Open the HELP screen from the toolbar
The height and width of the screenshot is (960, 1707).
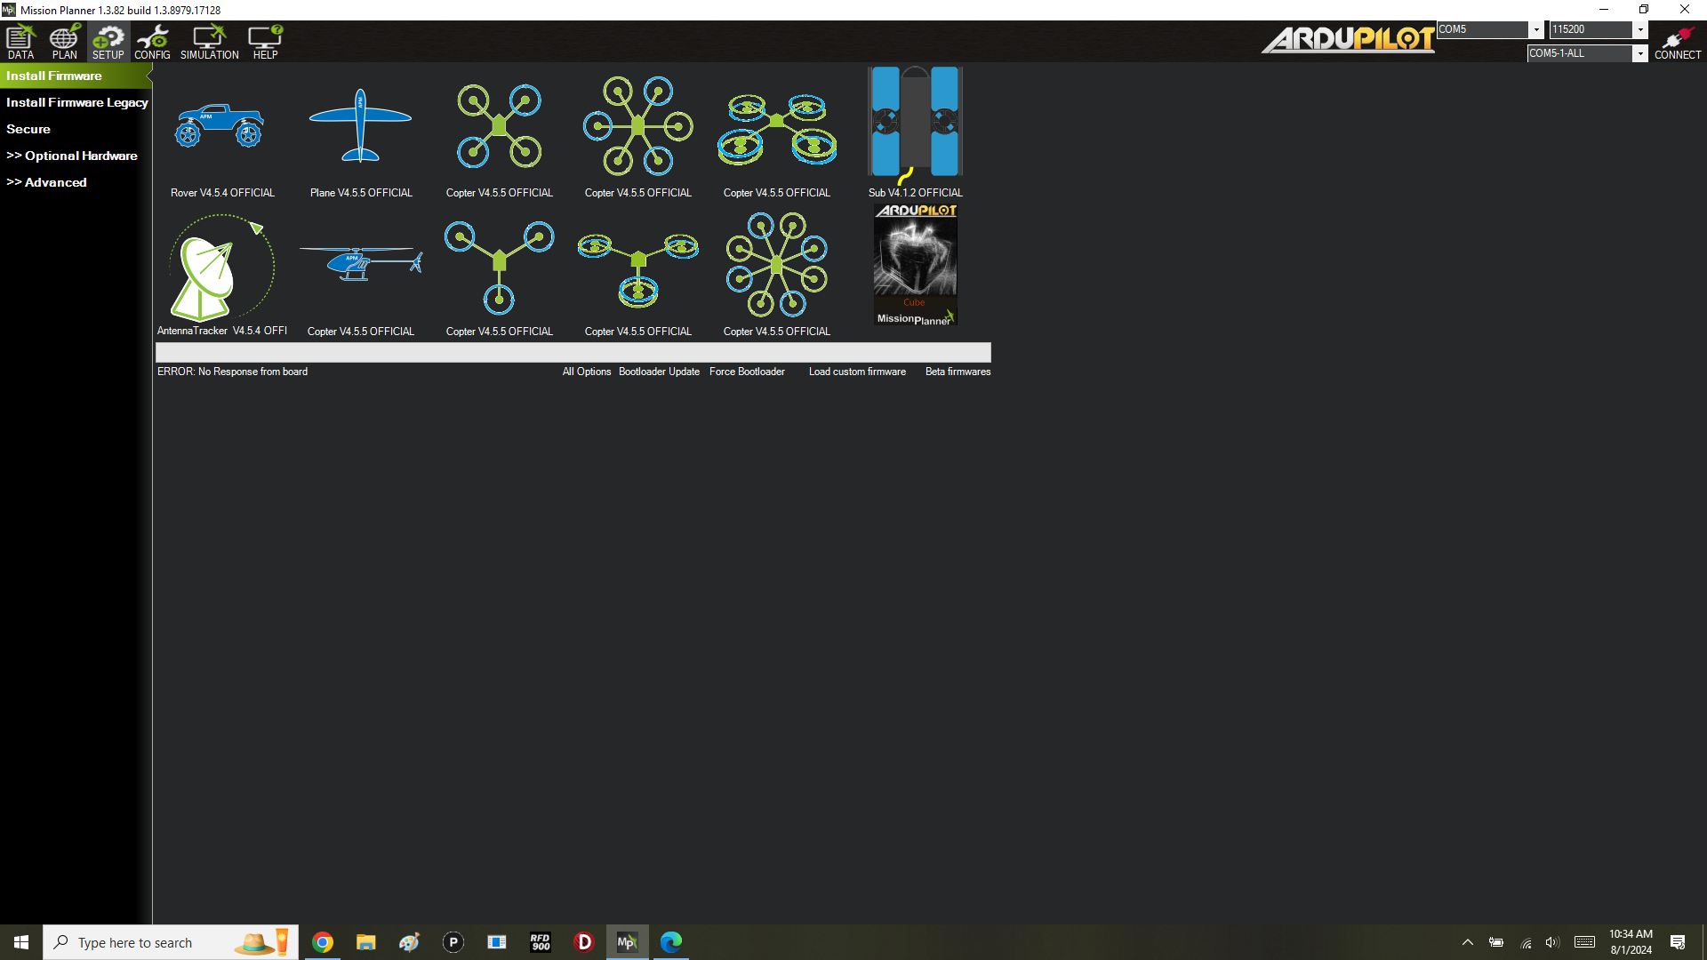point(265,42)
